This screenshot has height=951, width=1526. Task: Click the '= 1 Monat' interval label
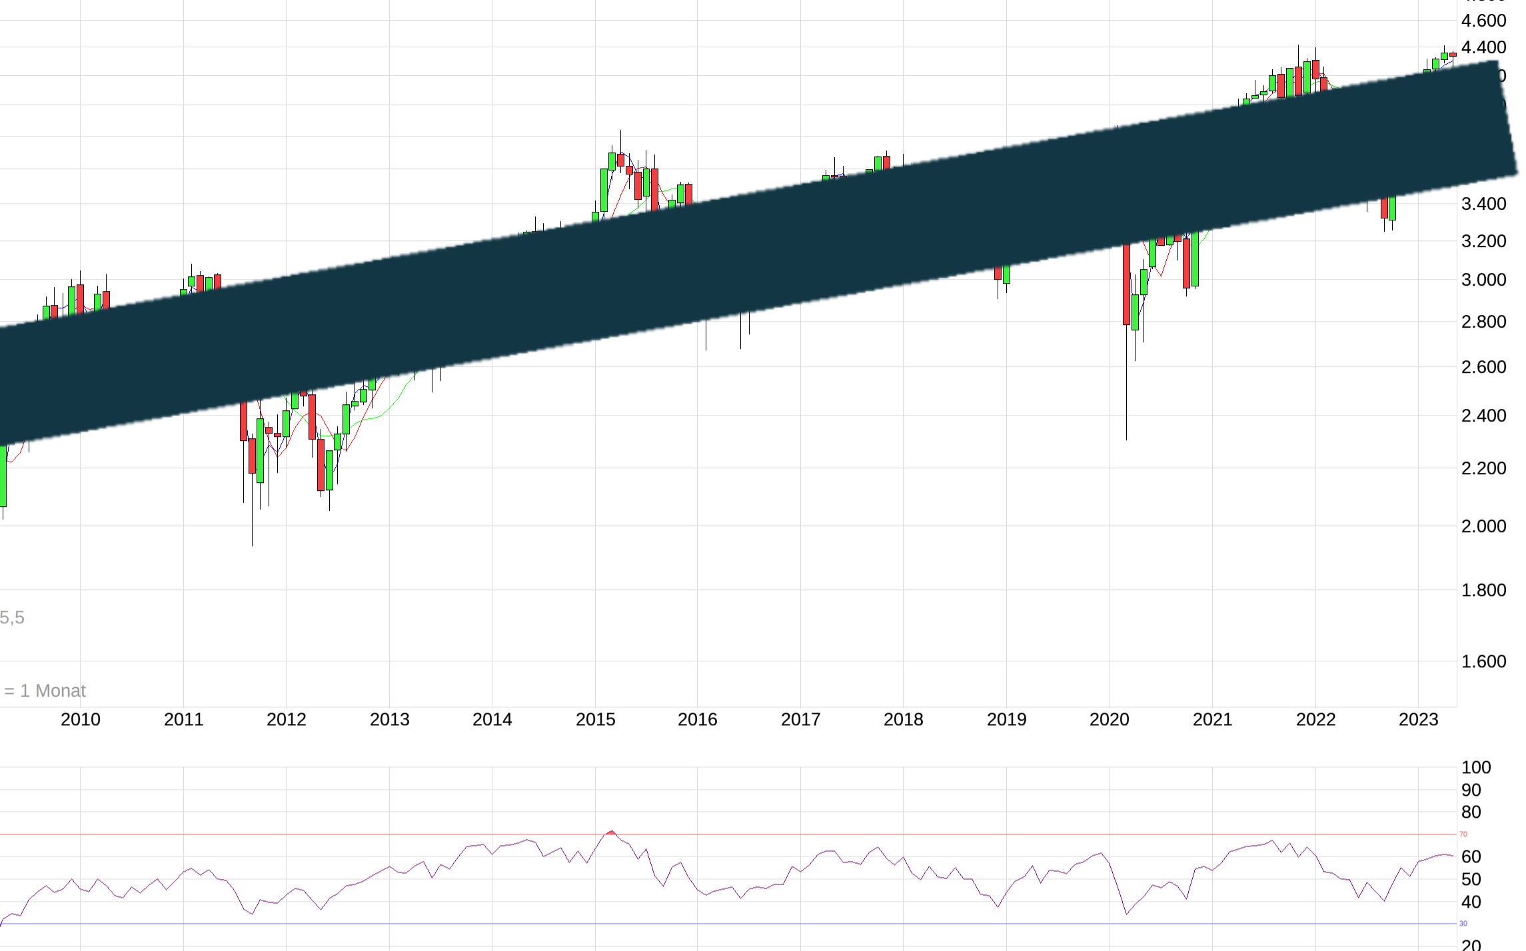(x=45, y=691)
